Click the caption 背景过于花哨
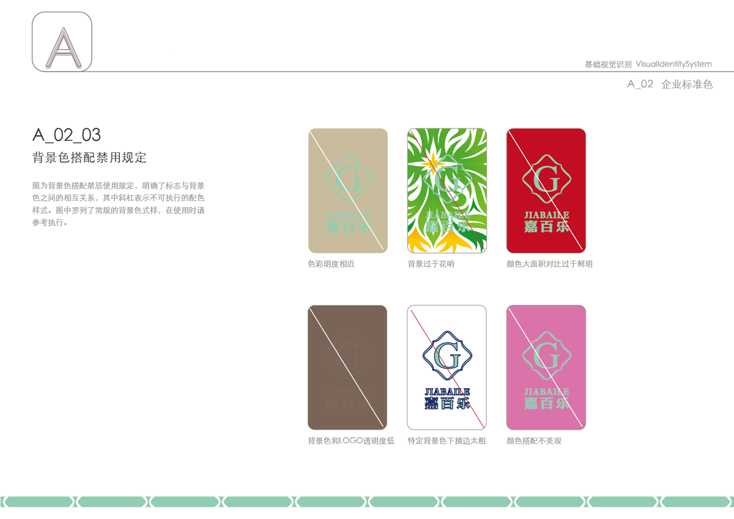 [431, 264]
